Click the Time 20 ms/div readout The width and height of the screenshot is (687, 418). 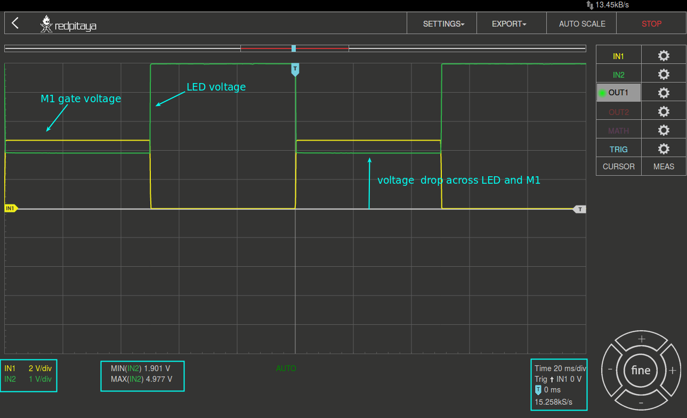pos(560,368)
